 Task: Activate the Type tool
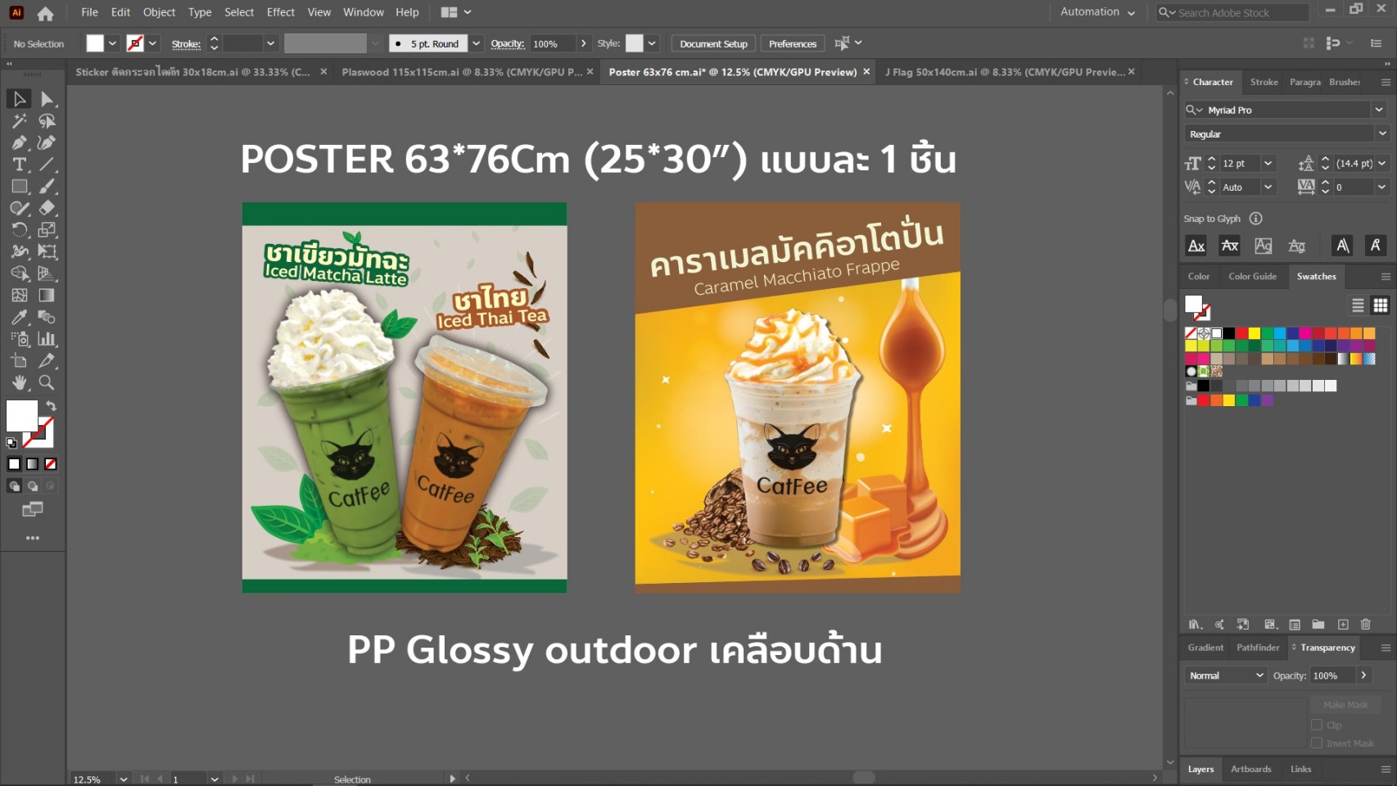point(18,164)
